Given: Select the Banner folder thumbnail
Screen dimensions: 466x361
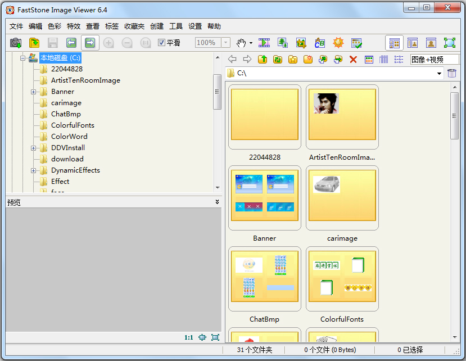Looking at the screenshot, I should click(x=265, y=198).
